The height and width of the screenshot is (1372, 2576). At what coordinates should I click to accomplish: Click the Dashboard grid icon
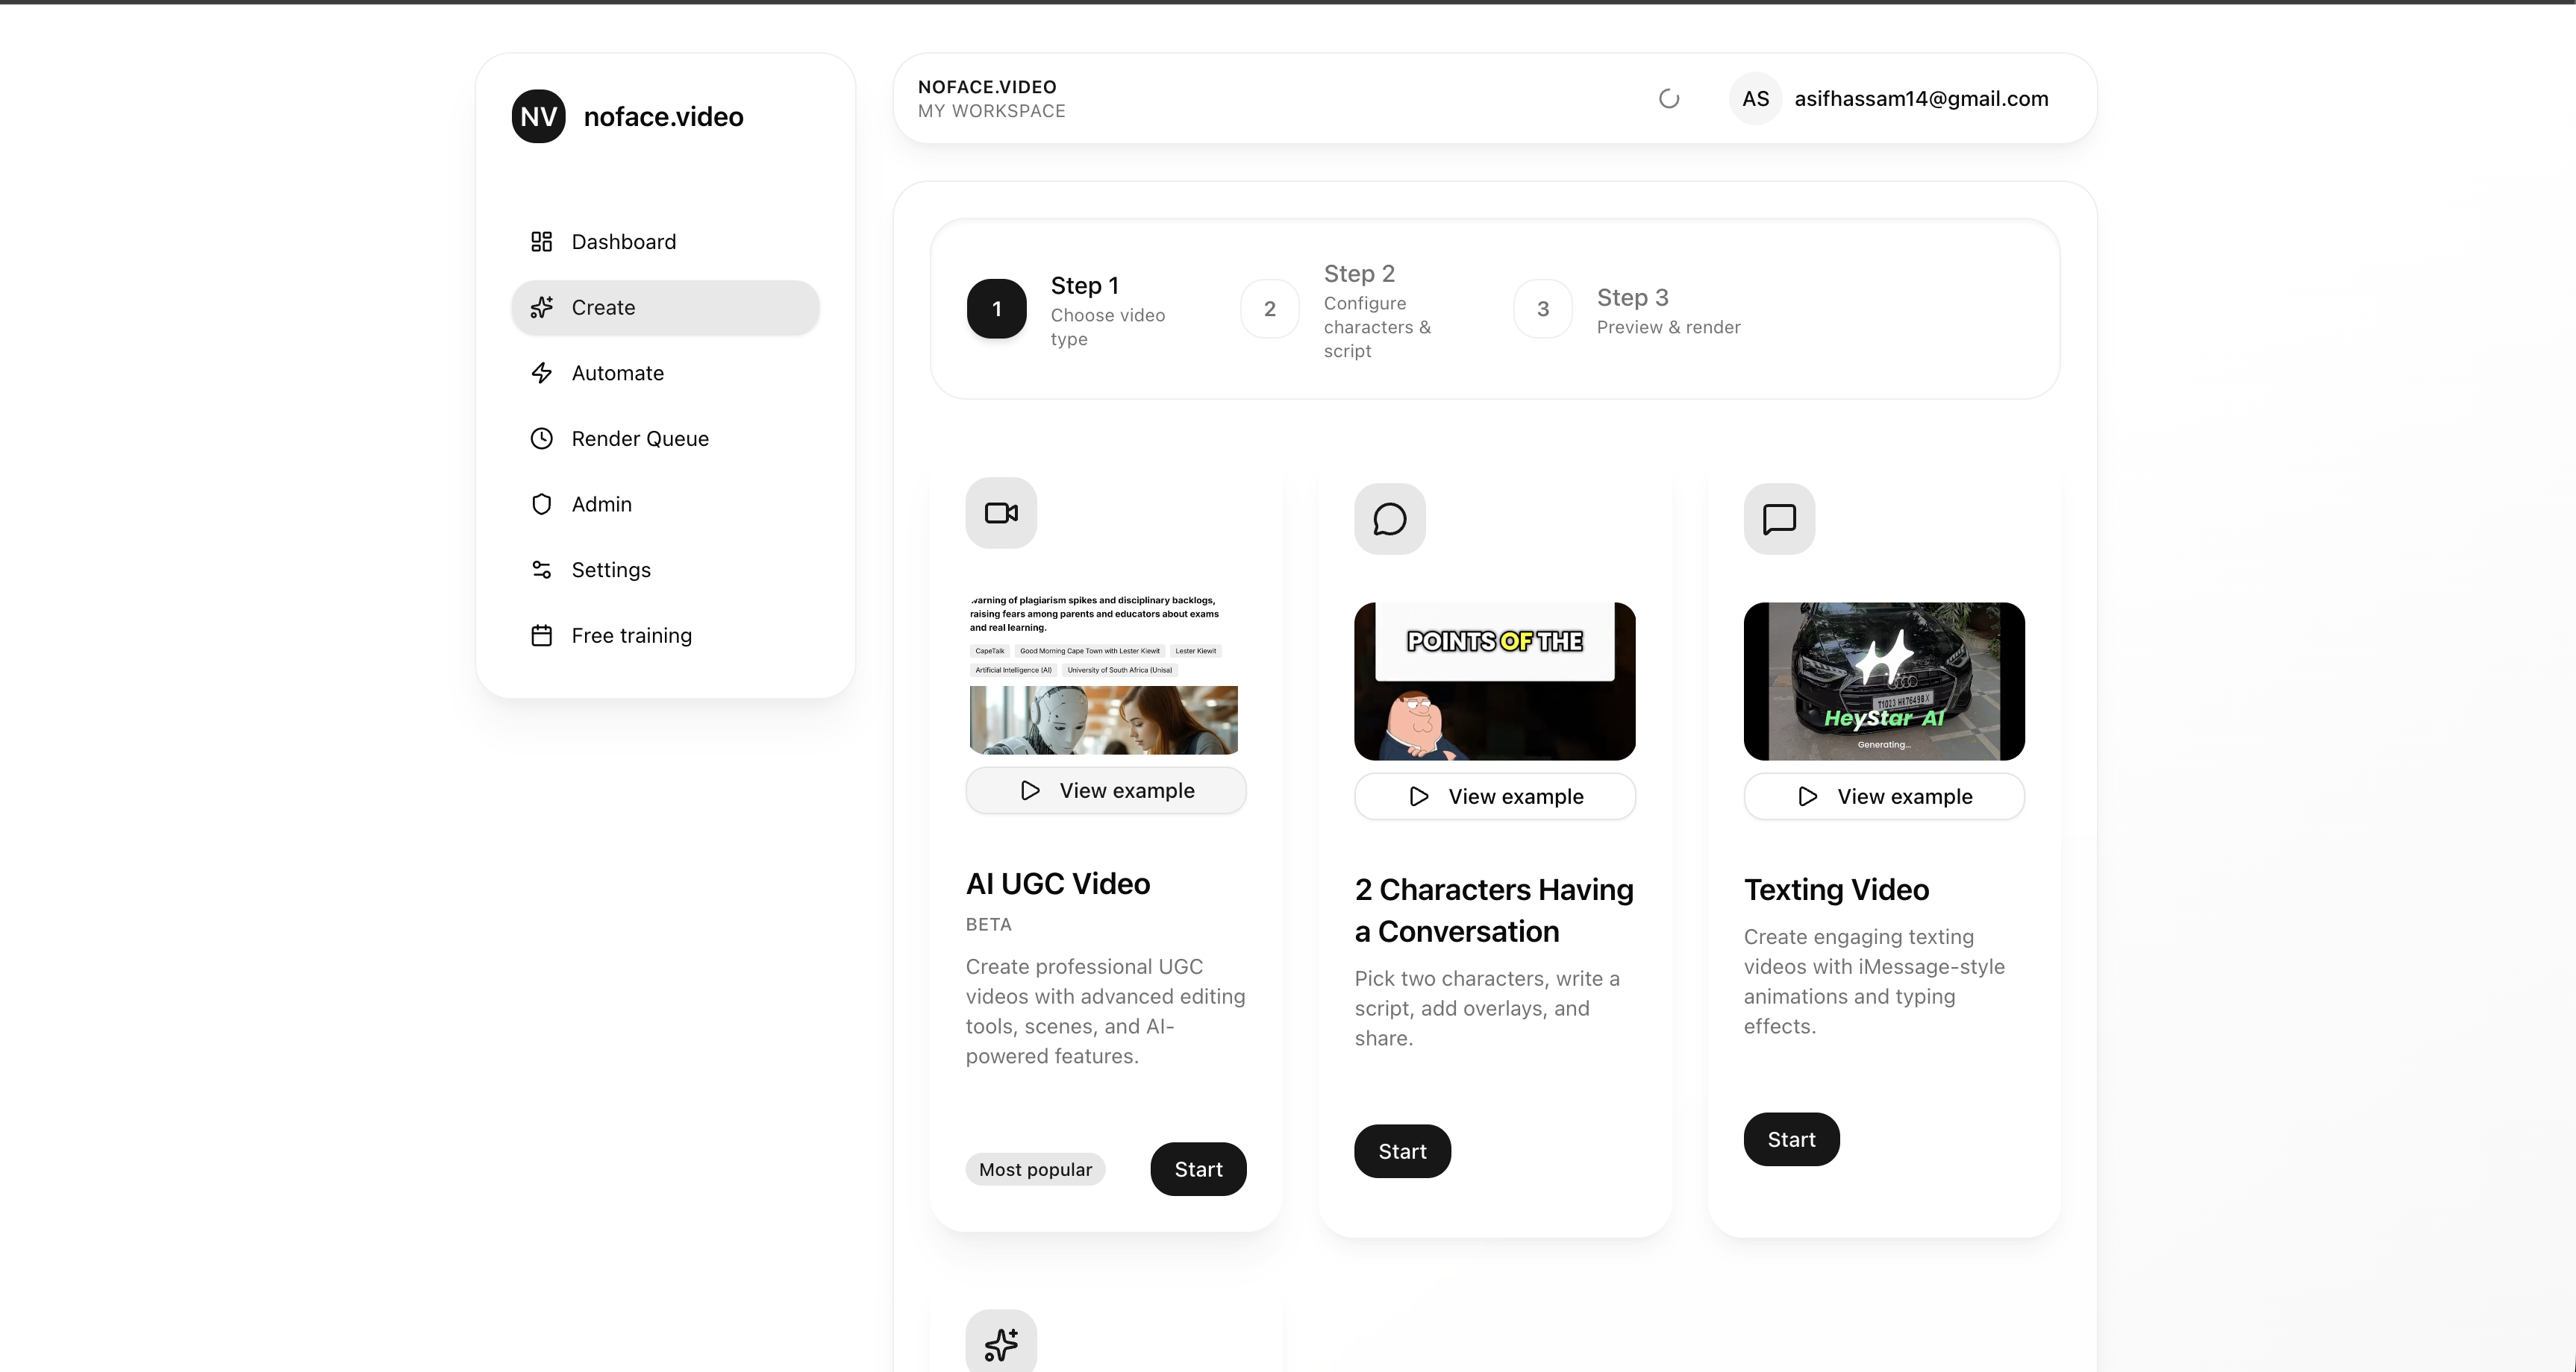[541, 242]
